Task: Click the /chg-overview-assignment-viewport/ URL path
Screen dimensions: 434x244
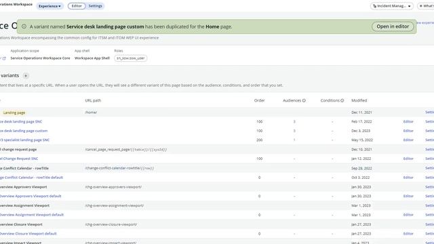Action: click(115, 206)
